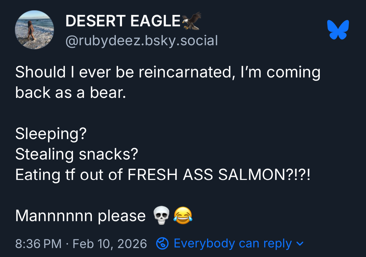This screenshot has width=366, height=257.
Task: Expand the chevron after 'Everybody can reply'
Action: [300, 243]
